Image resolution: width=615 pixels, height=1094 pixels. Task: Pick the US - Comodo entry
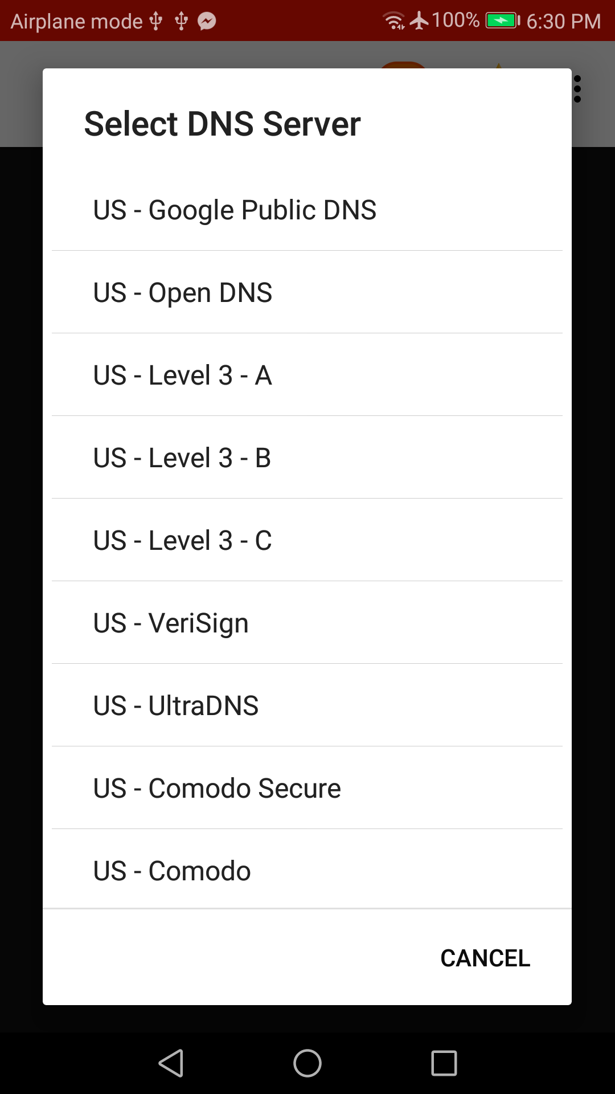[x=307, y=870]
